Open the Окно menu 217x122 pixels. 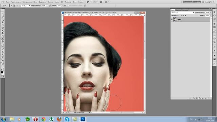pyautogui.click(x=75, y=2)
